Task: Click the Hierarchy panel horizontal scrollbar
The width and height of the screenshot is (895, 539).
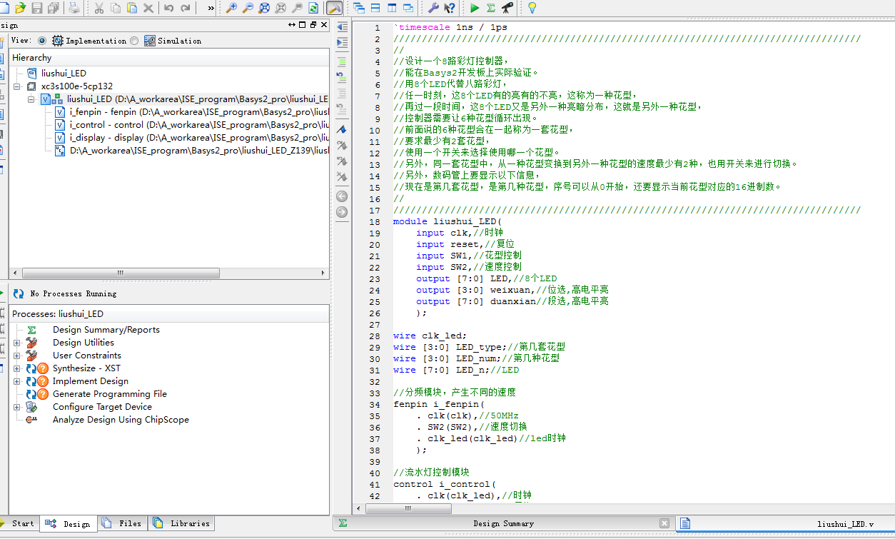Action: pos(121,273)
